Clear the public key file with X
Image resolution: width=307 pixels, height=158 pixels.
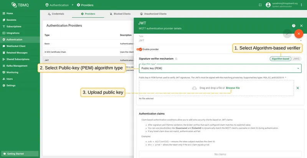coord(298,88)
